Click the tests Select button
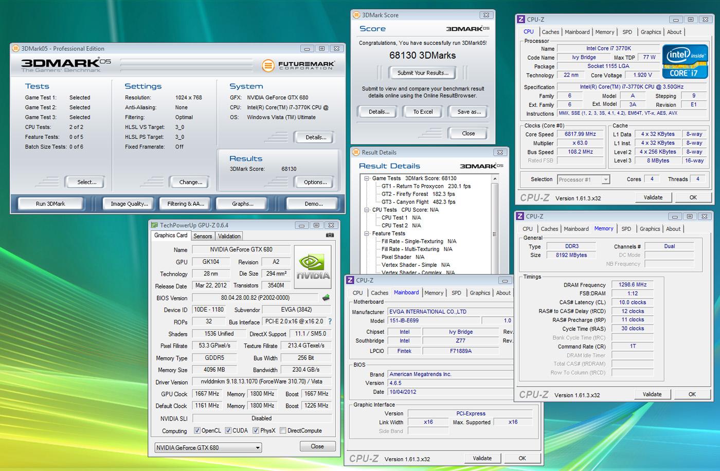This screenshot has width=720, height=471. (x=86, y=182)
